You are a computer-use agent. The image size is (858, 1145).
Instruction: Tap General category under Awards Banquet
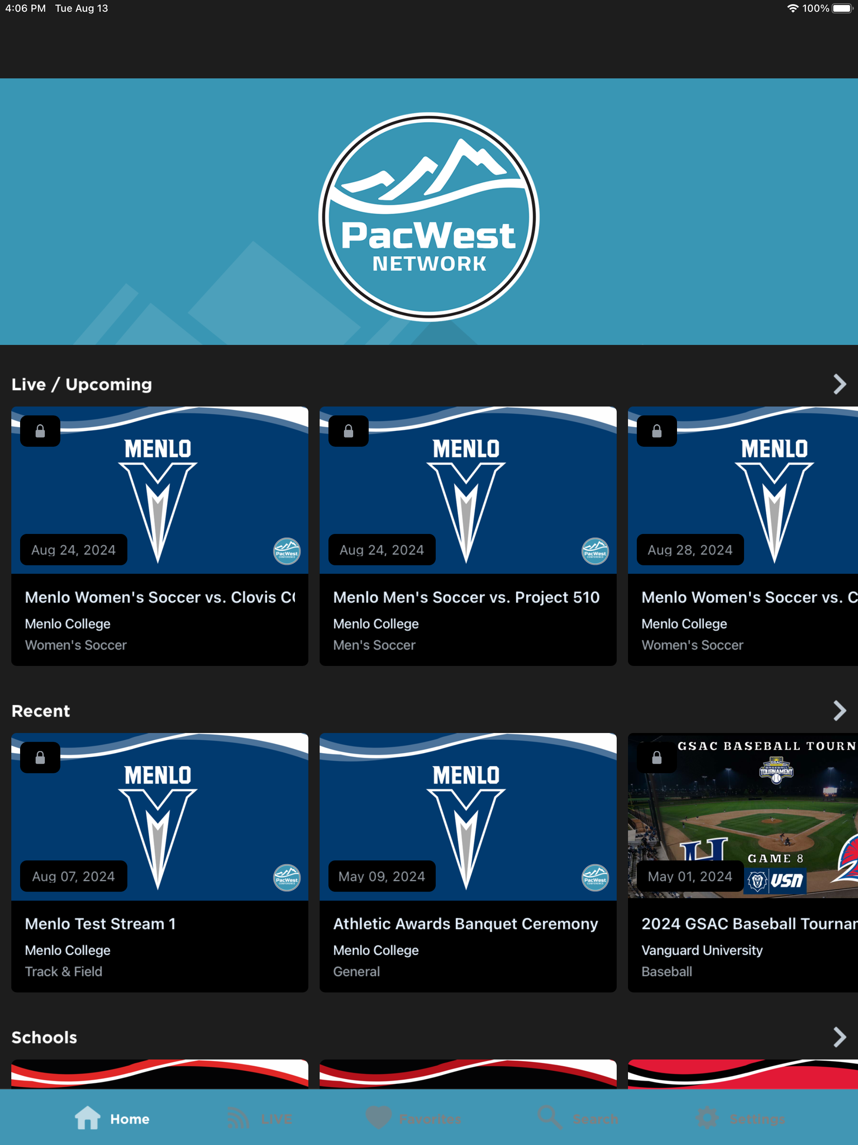coord(357,971)
